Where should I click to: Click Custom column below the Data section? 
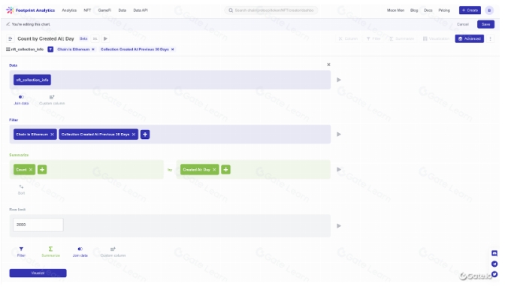(52, 100)
